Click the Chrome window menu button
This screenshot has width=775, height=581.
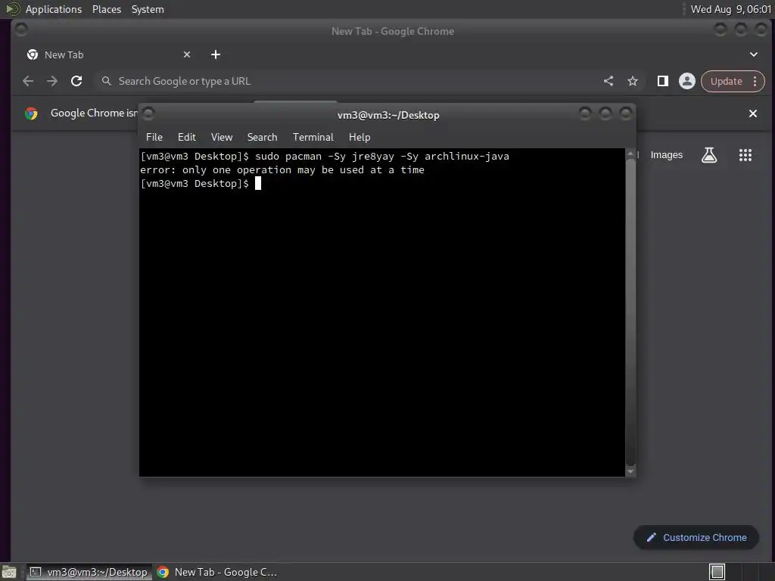[20, 30]
